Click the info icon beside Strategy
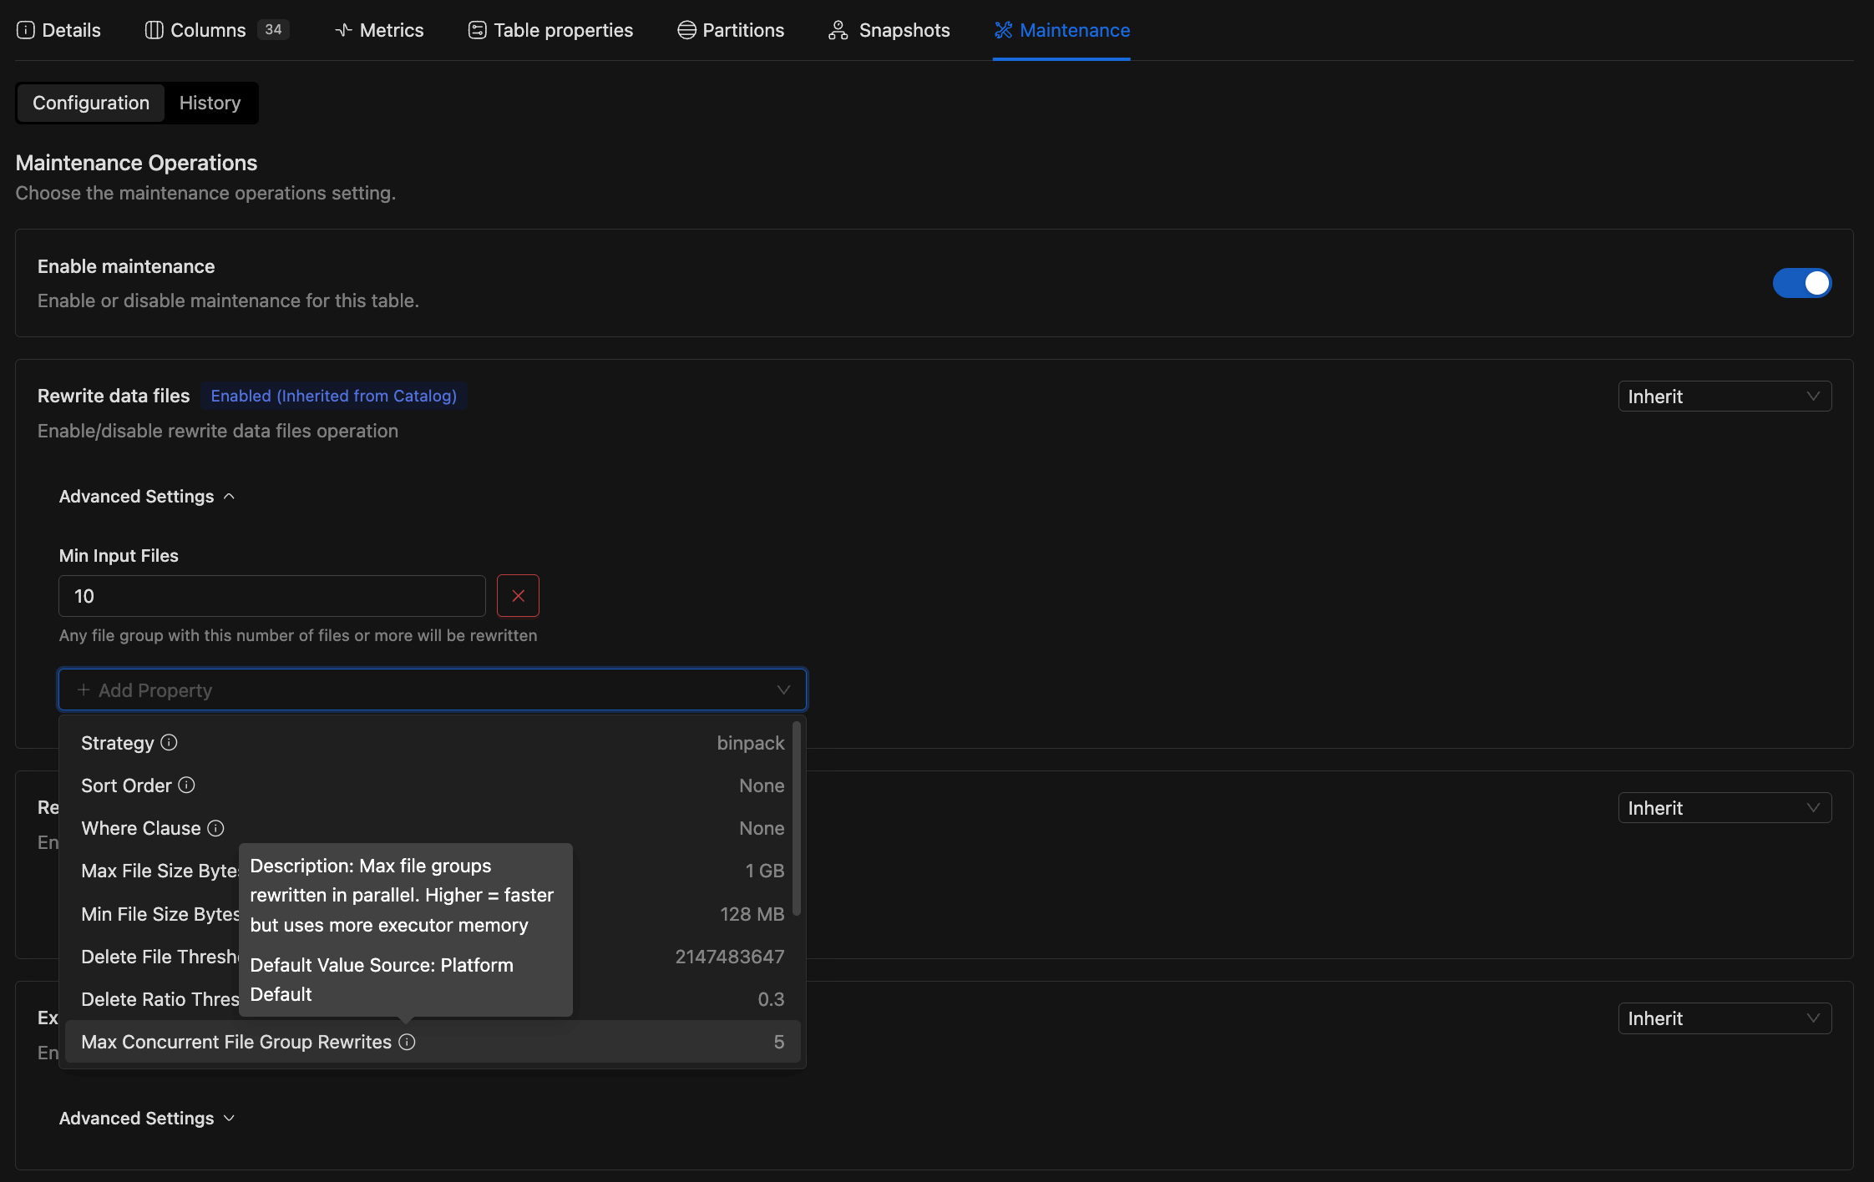Screen dimensions: 1874x1182 170,742
